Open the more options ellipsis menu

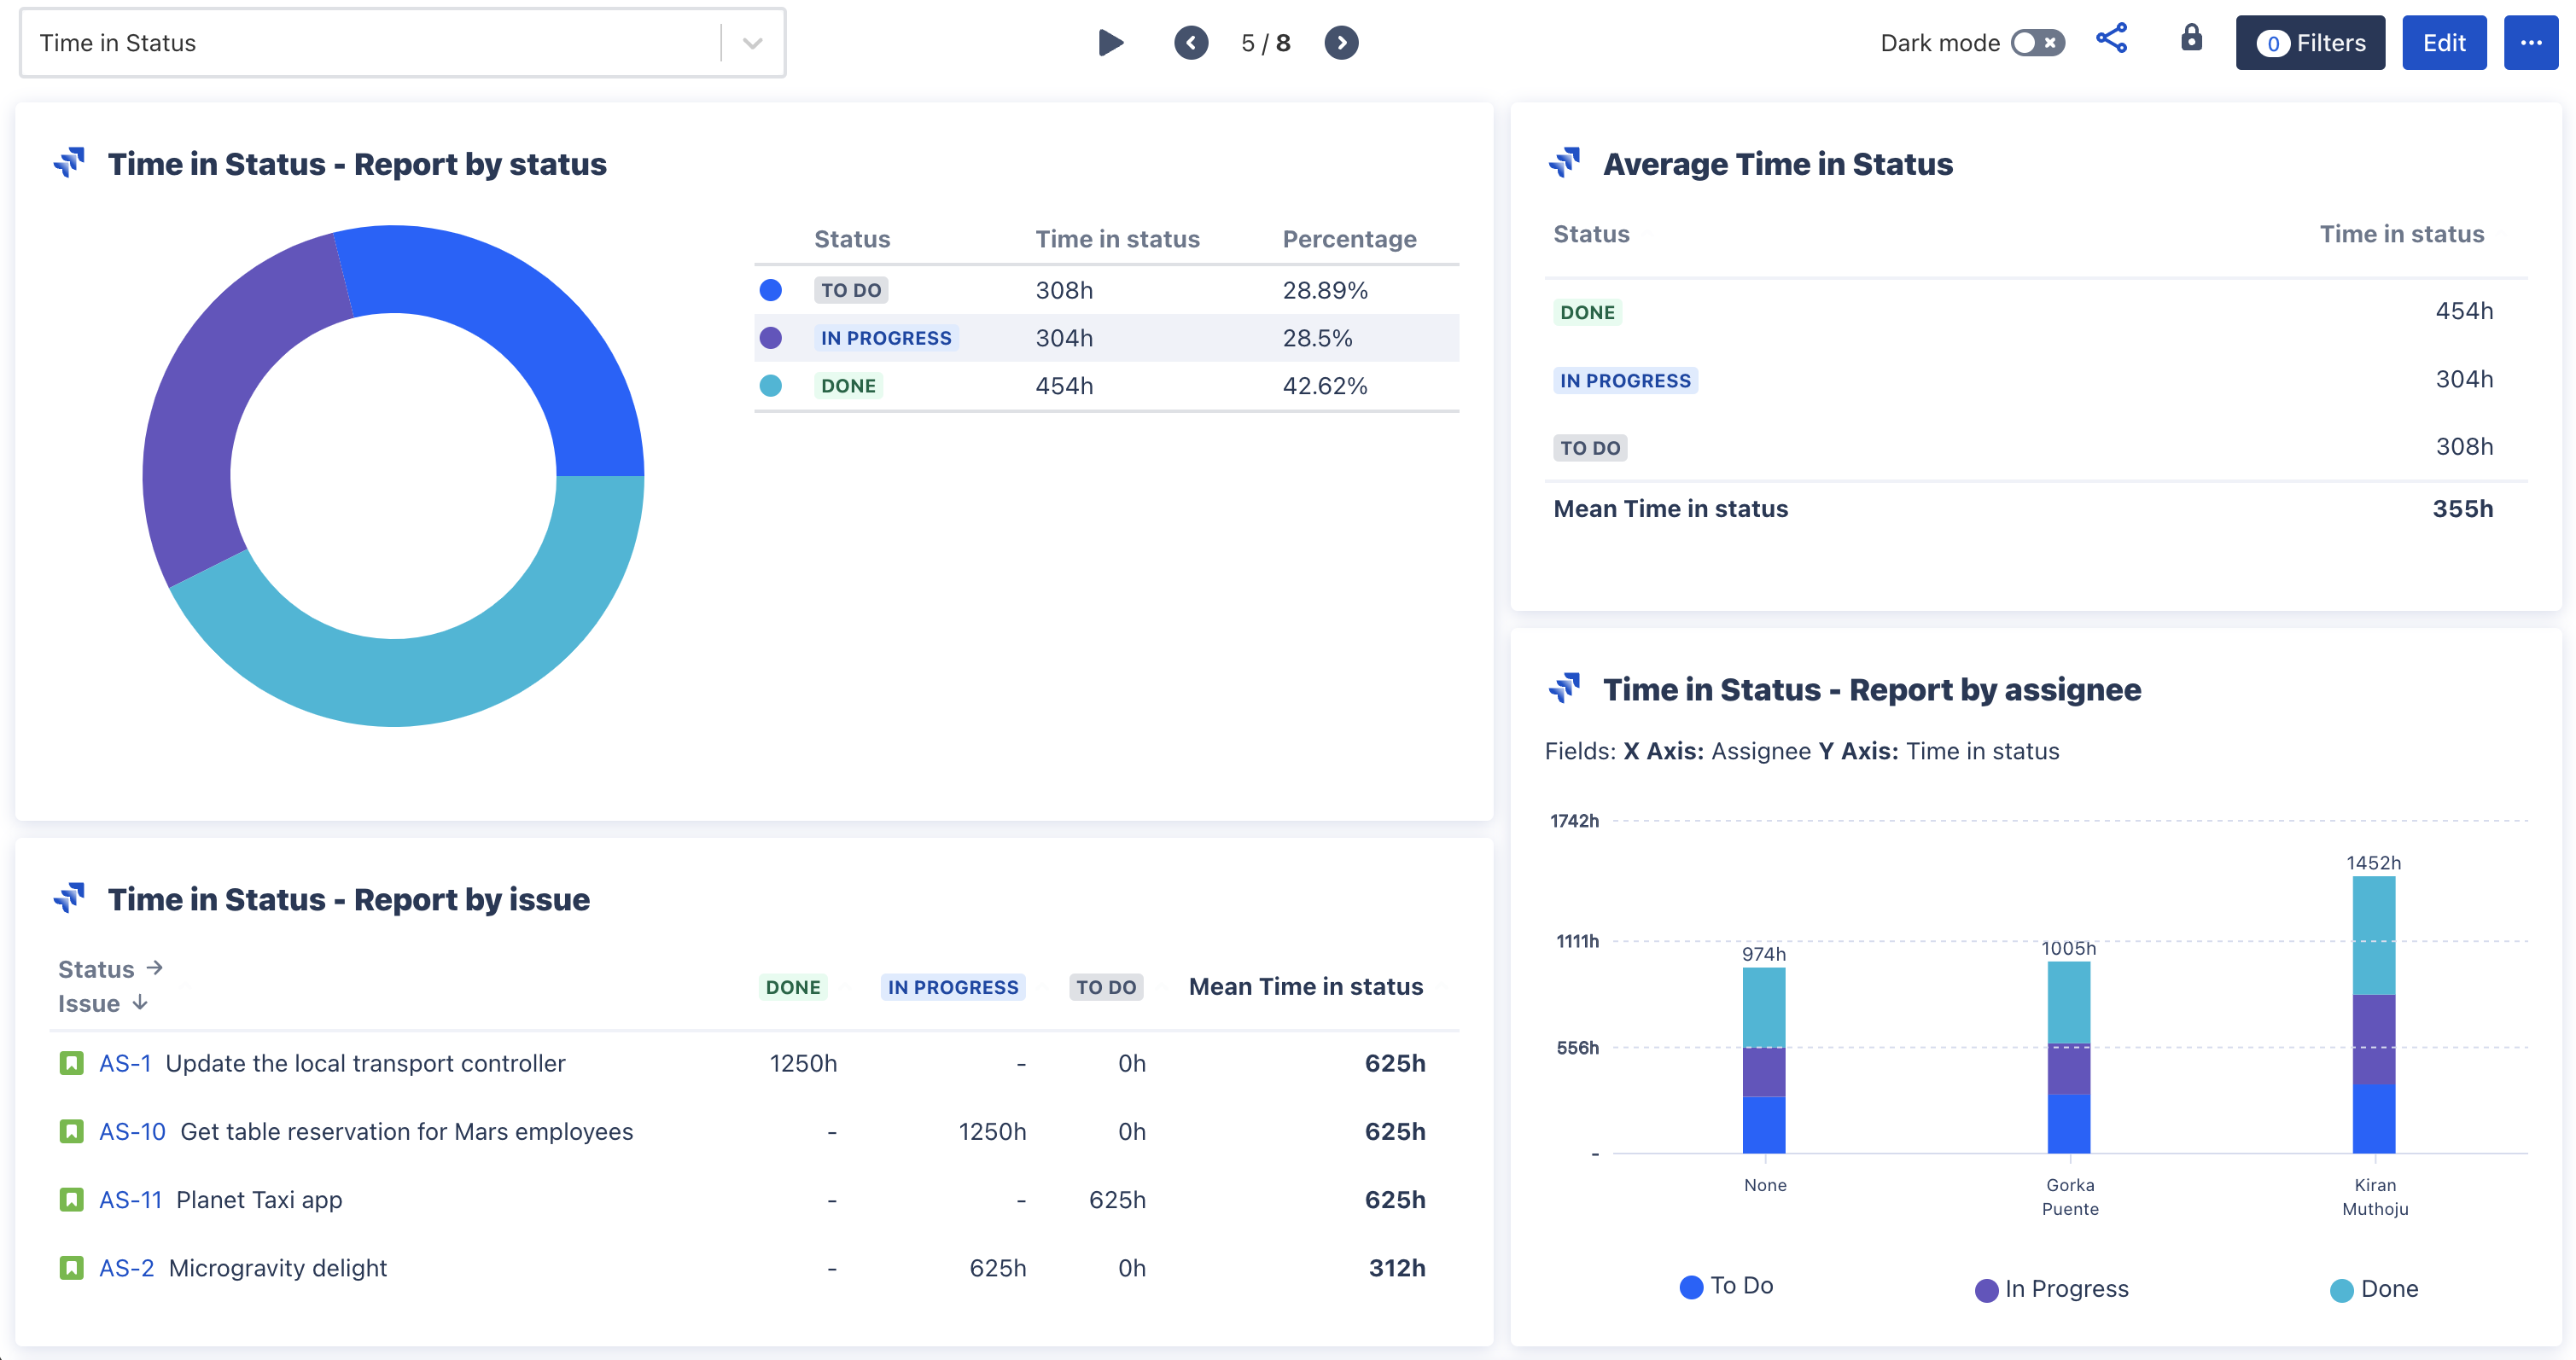pyautogui.click(x=2532, y=42)
